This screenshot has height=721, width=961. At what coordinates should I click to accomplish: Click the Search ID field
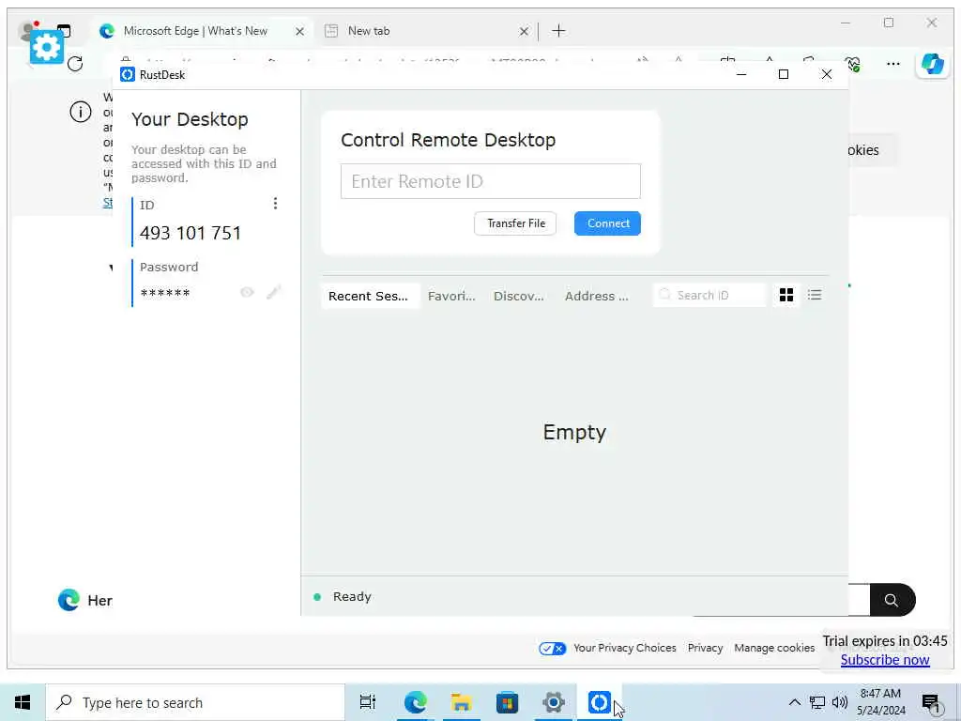(x=709, y=296)
